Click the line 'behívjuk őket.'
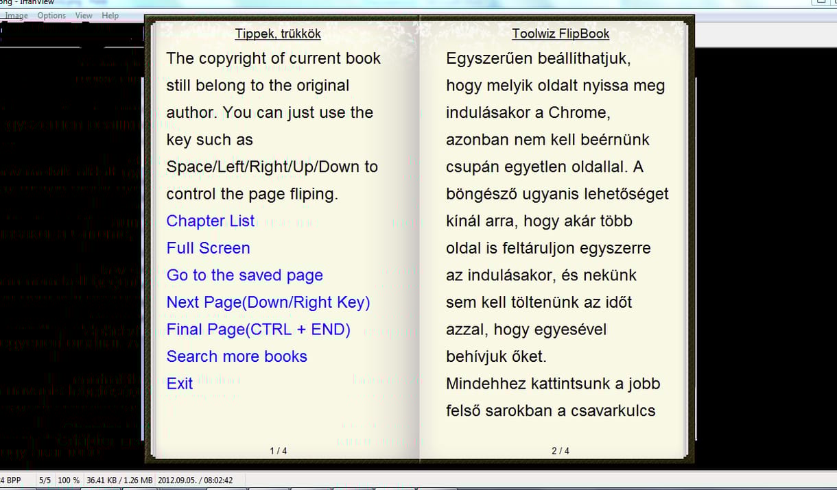Image resolution: width=837 pixels, height=490 pixels. point(496,357)
